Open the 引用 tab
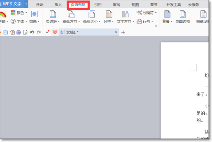This screenshot has height=142, width=212. pos(98,5)
